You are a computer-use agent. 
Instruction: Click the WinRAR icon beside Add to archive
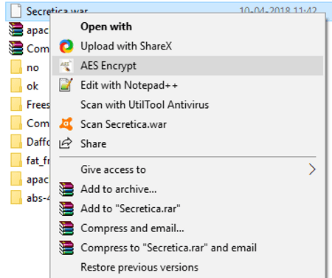[66, 189]
